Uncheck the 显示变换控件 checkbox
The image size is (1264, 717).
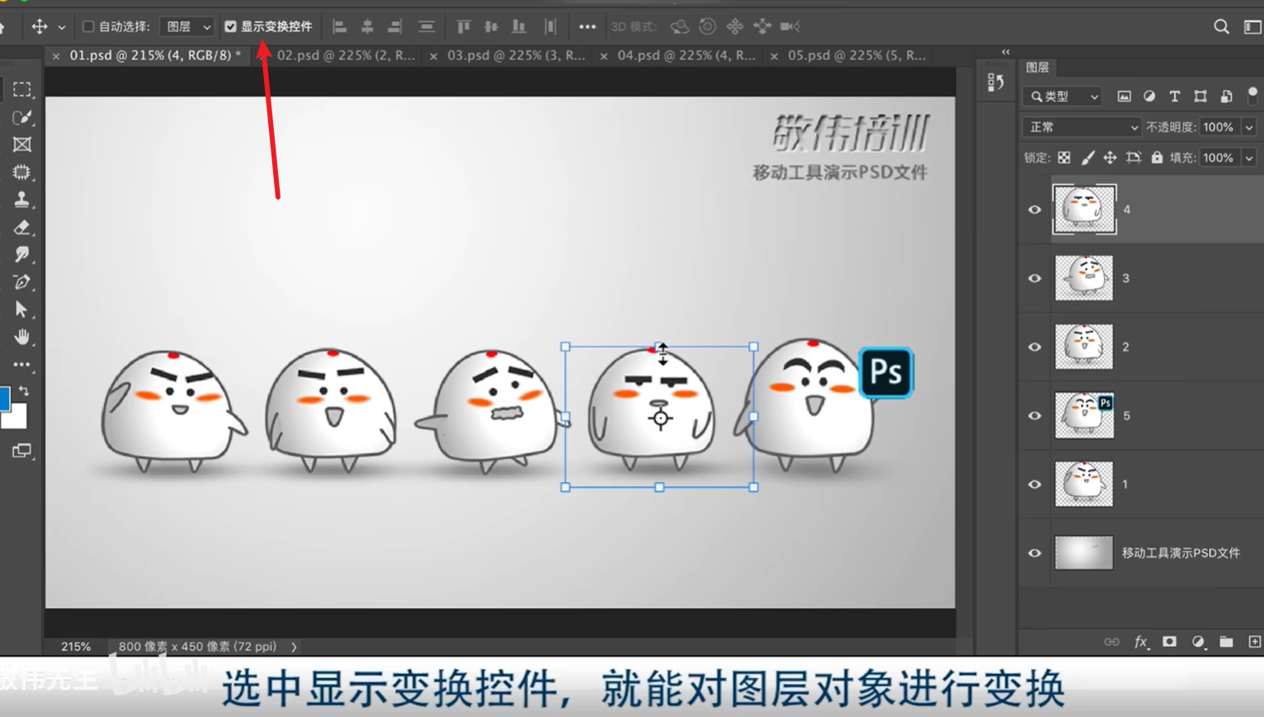point(231,26)
